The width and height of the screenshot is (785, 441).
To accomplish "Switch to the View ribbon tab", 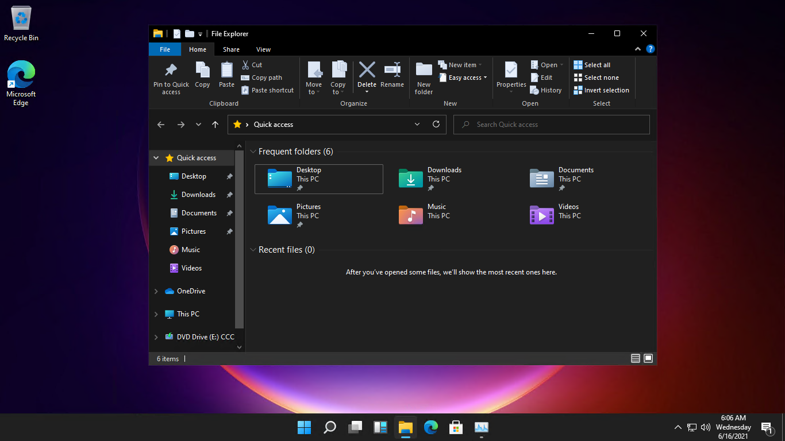I will tap(263, 49).
